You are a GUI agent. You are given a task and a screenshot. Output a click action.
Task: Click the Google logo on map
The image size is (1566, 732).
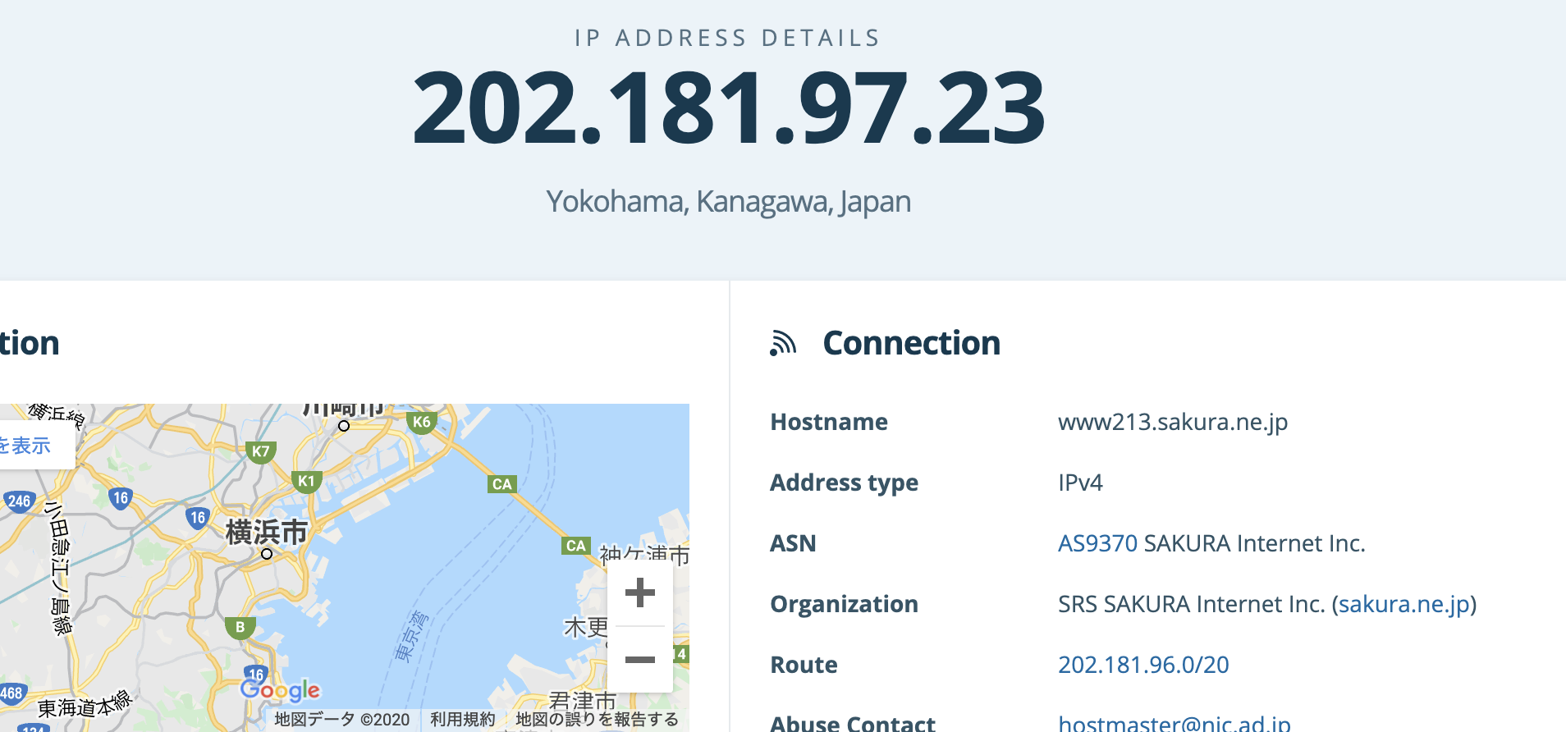(x=280, y=690)
